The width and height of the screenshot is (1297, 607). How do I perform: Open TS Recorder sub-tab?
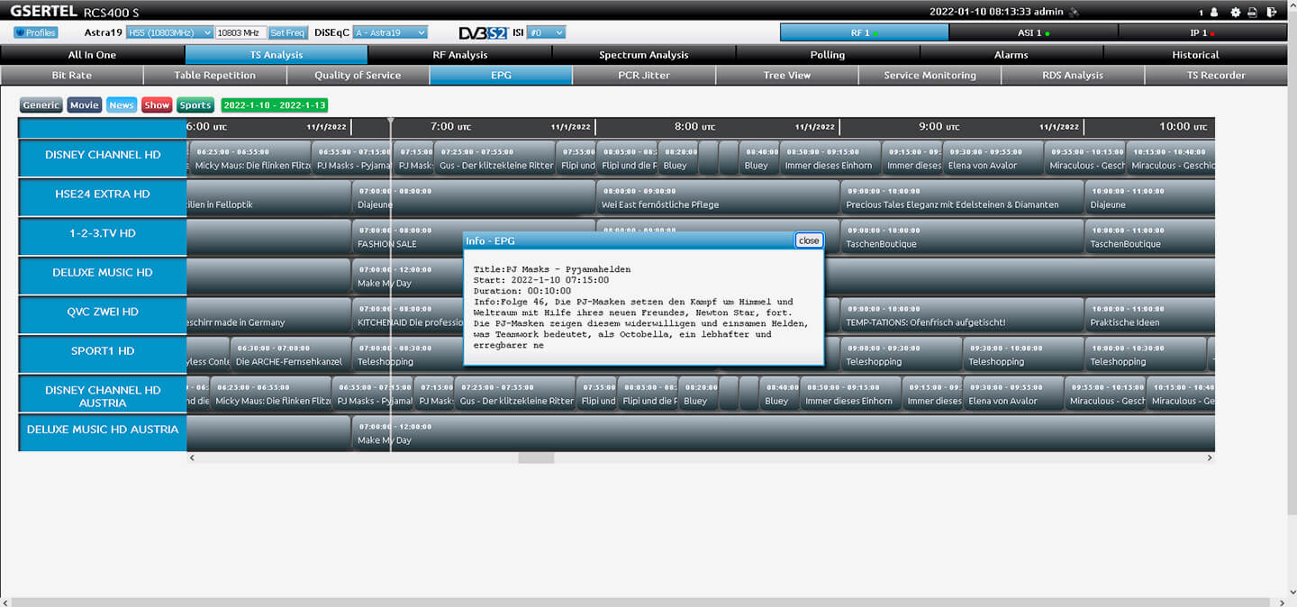click(x=1216, y=76)
